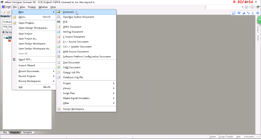Click the C/C++ Header Document icon

point(59,47)
